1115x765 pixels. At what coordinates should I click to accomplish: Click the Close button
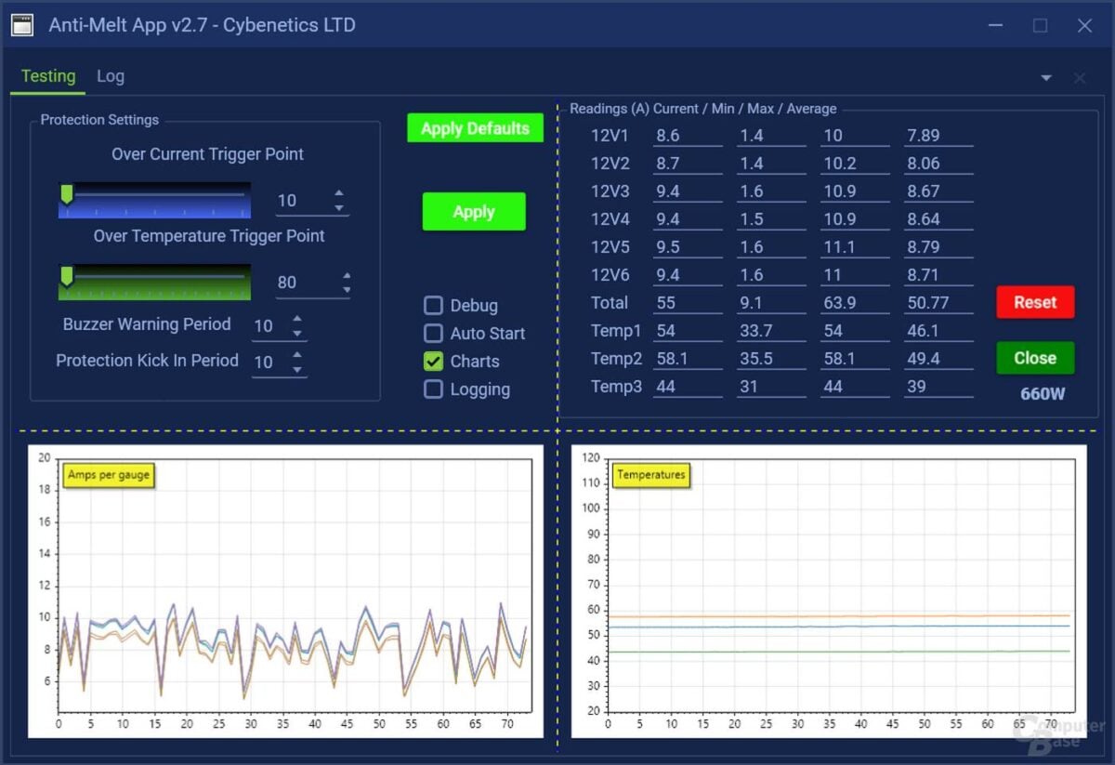point(1034,358)
